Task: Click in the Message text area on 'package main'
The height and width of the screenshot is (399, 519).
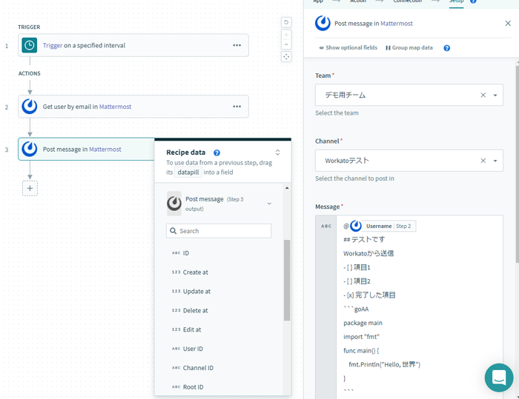Action: tap(363, 323)
